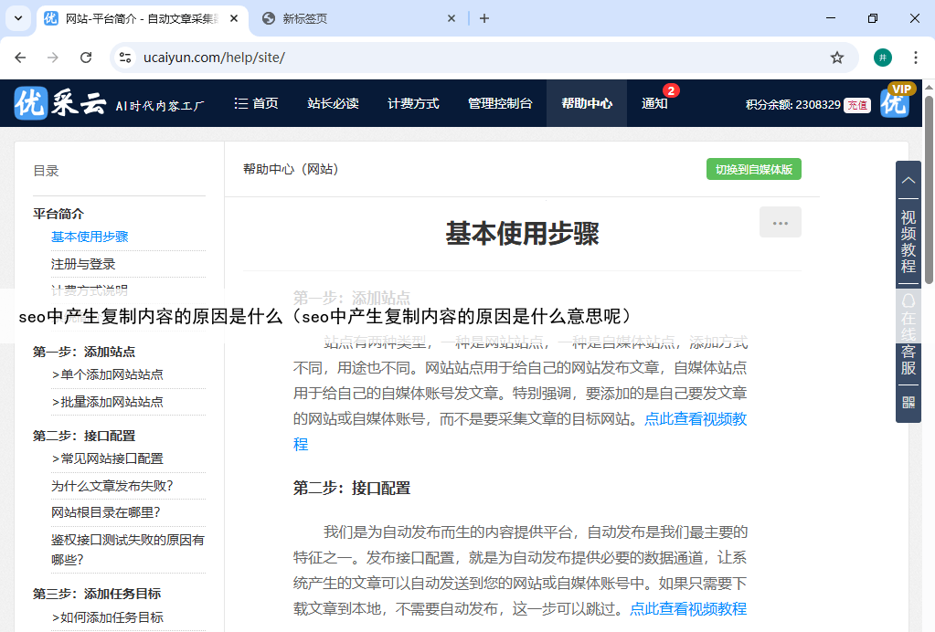Viewport: 935px width, 632px height.
Task: Click the 充值 recharge button
Action: tap(856, 105)
